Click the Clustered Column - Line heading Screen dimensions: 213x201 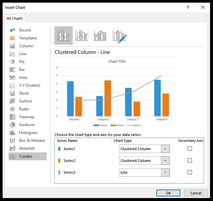82,52
